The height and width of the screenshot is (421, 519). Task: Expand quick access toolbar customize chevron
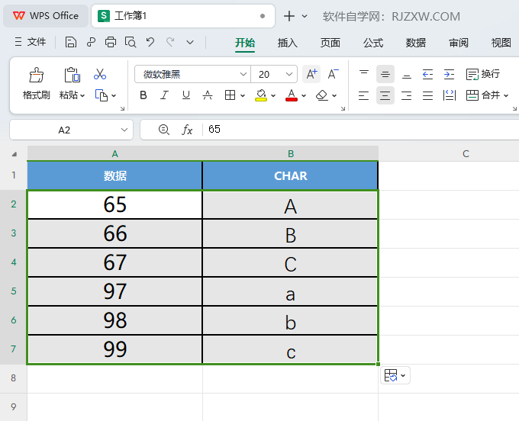click(x=190, y=43)
